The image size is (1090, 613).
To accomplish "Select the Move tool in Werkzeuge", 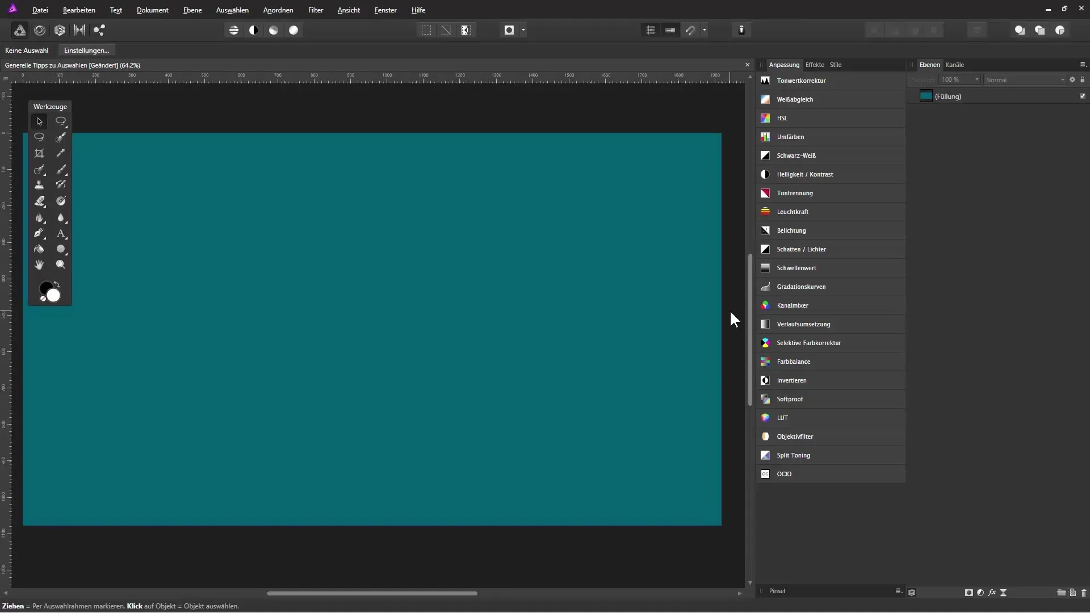I will coord(39,121).
